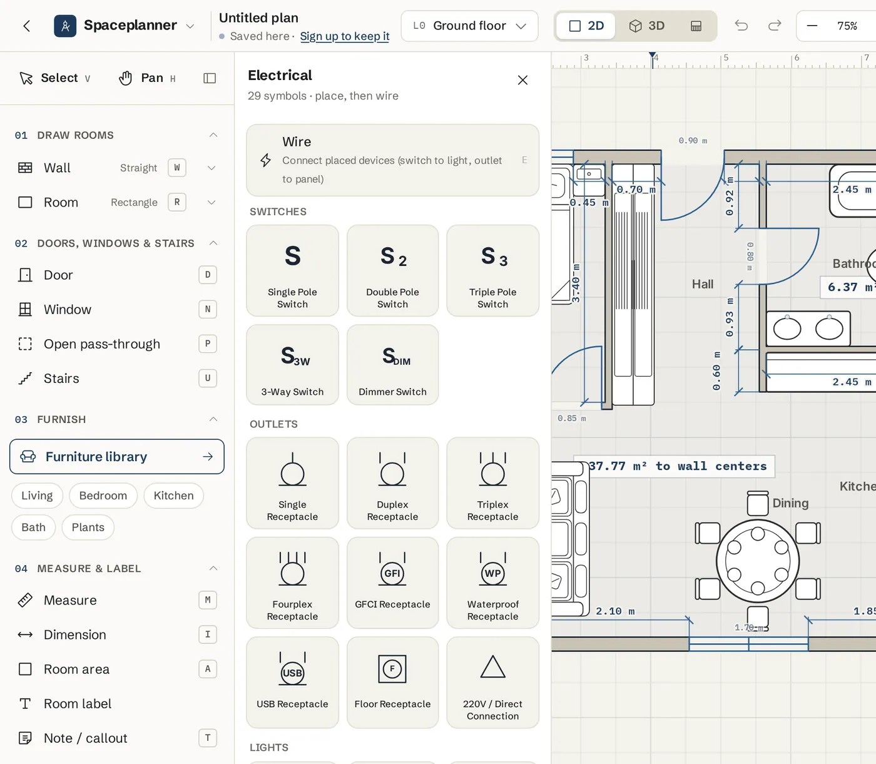
Task: Choose the GFCI Receptacle symbol
Action: [392, 583]
